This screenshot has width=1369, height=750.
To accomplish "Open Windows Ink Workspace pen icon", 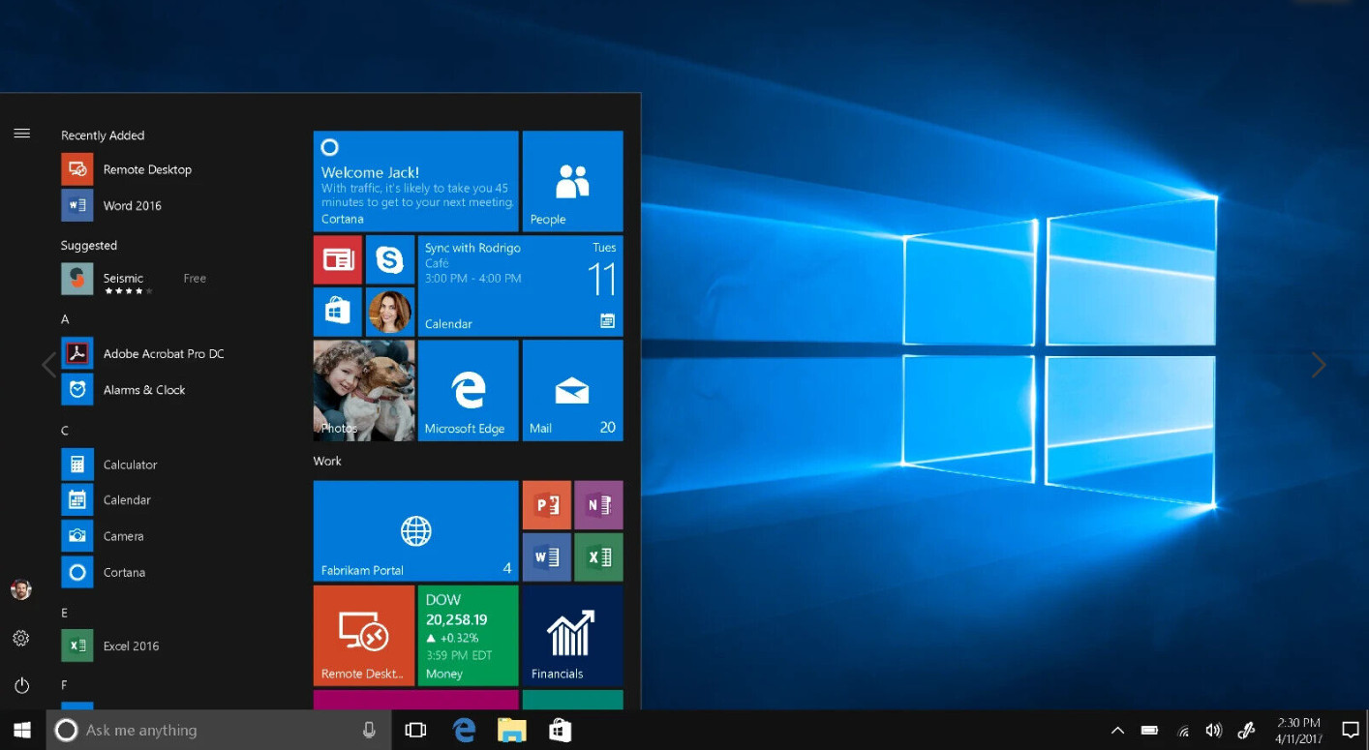I will (1246, 731).
